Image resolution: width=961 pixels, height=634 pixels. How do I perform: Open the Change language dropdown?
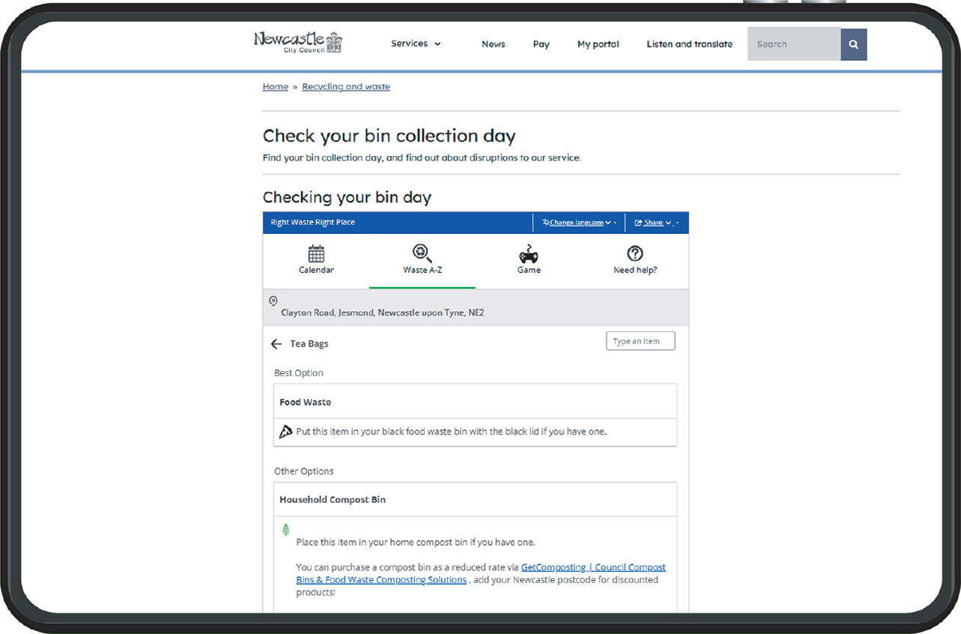[x=577, y=223]
